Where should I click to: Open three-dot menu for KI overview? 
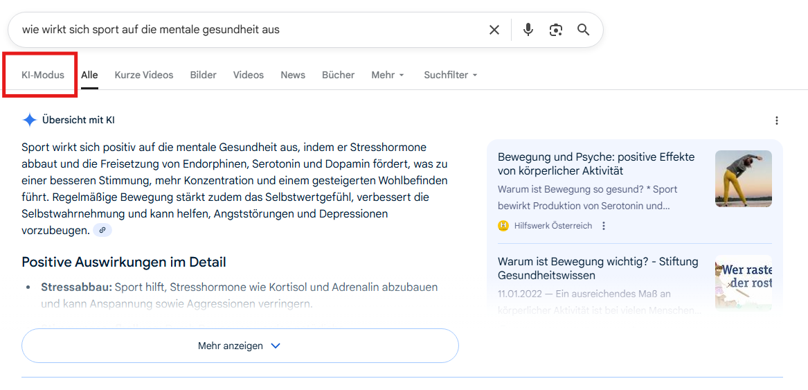coord(776,121)
